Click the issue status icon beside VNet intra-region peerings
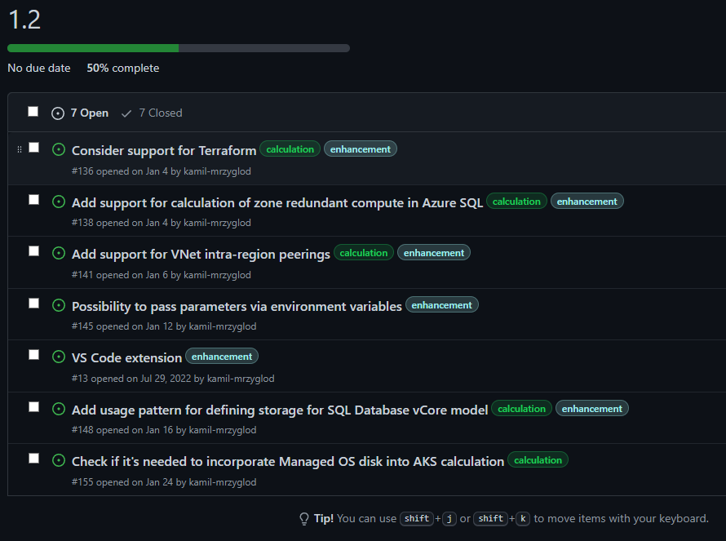Viewport: 726px width, 541px height. [x=58, y=253]
